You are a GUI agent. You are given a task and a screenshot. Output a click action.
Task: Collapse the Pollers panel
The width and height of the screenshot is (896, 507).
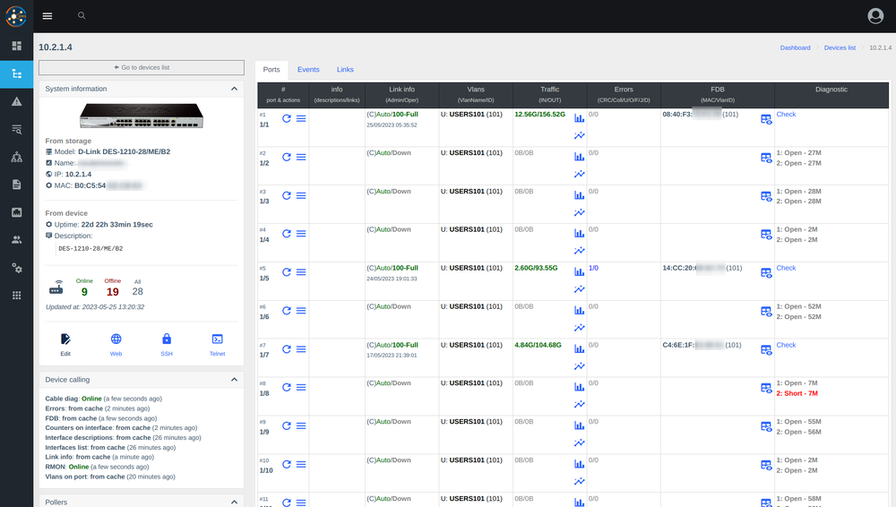tap(234, 502)
